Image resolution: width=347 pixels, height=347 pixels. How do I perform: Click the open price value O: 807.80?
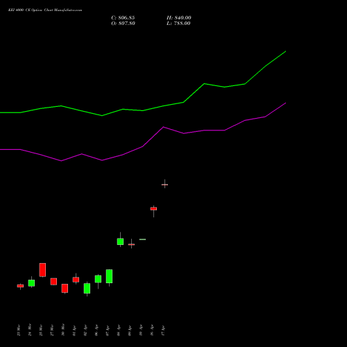coord(123,24)
